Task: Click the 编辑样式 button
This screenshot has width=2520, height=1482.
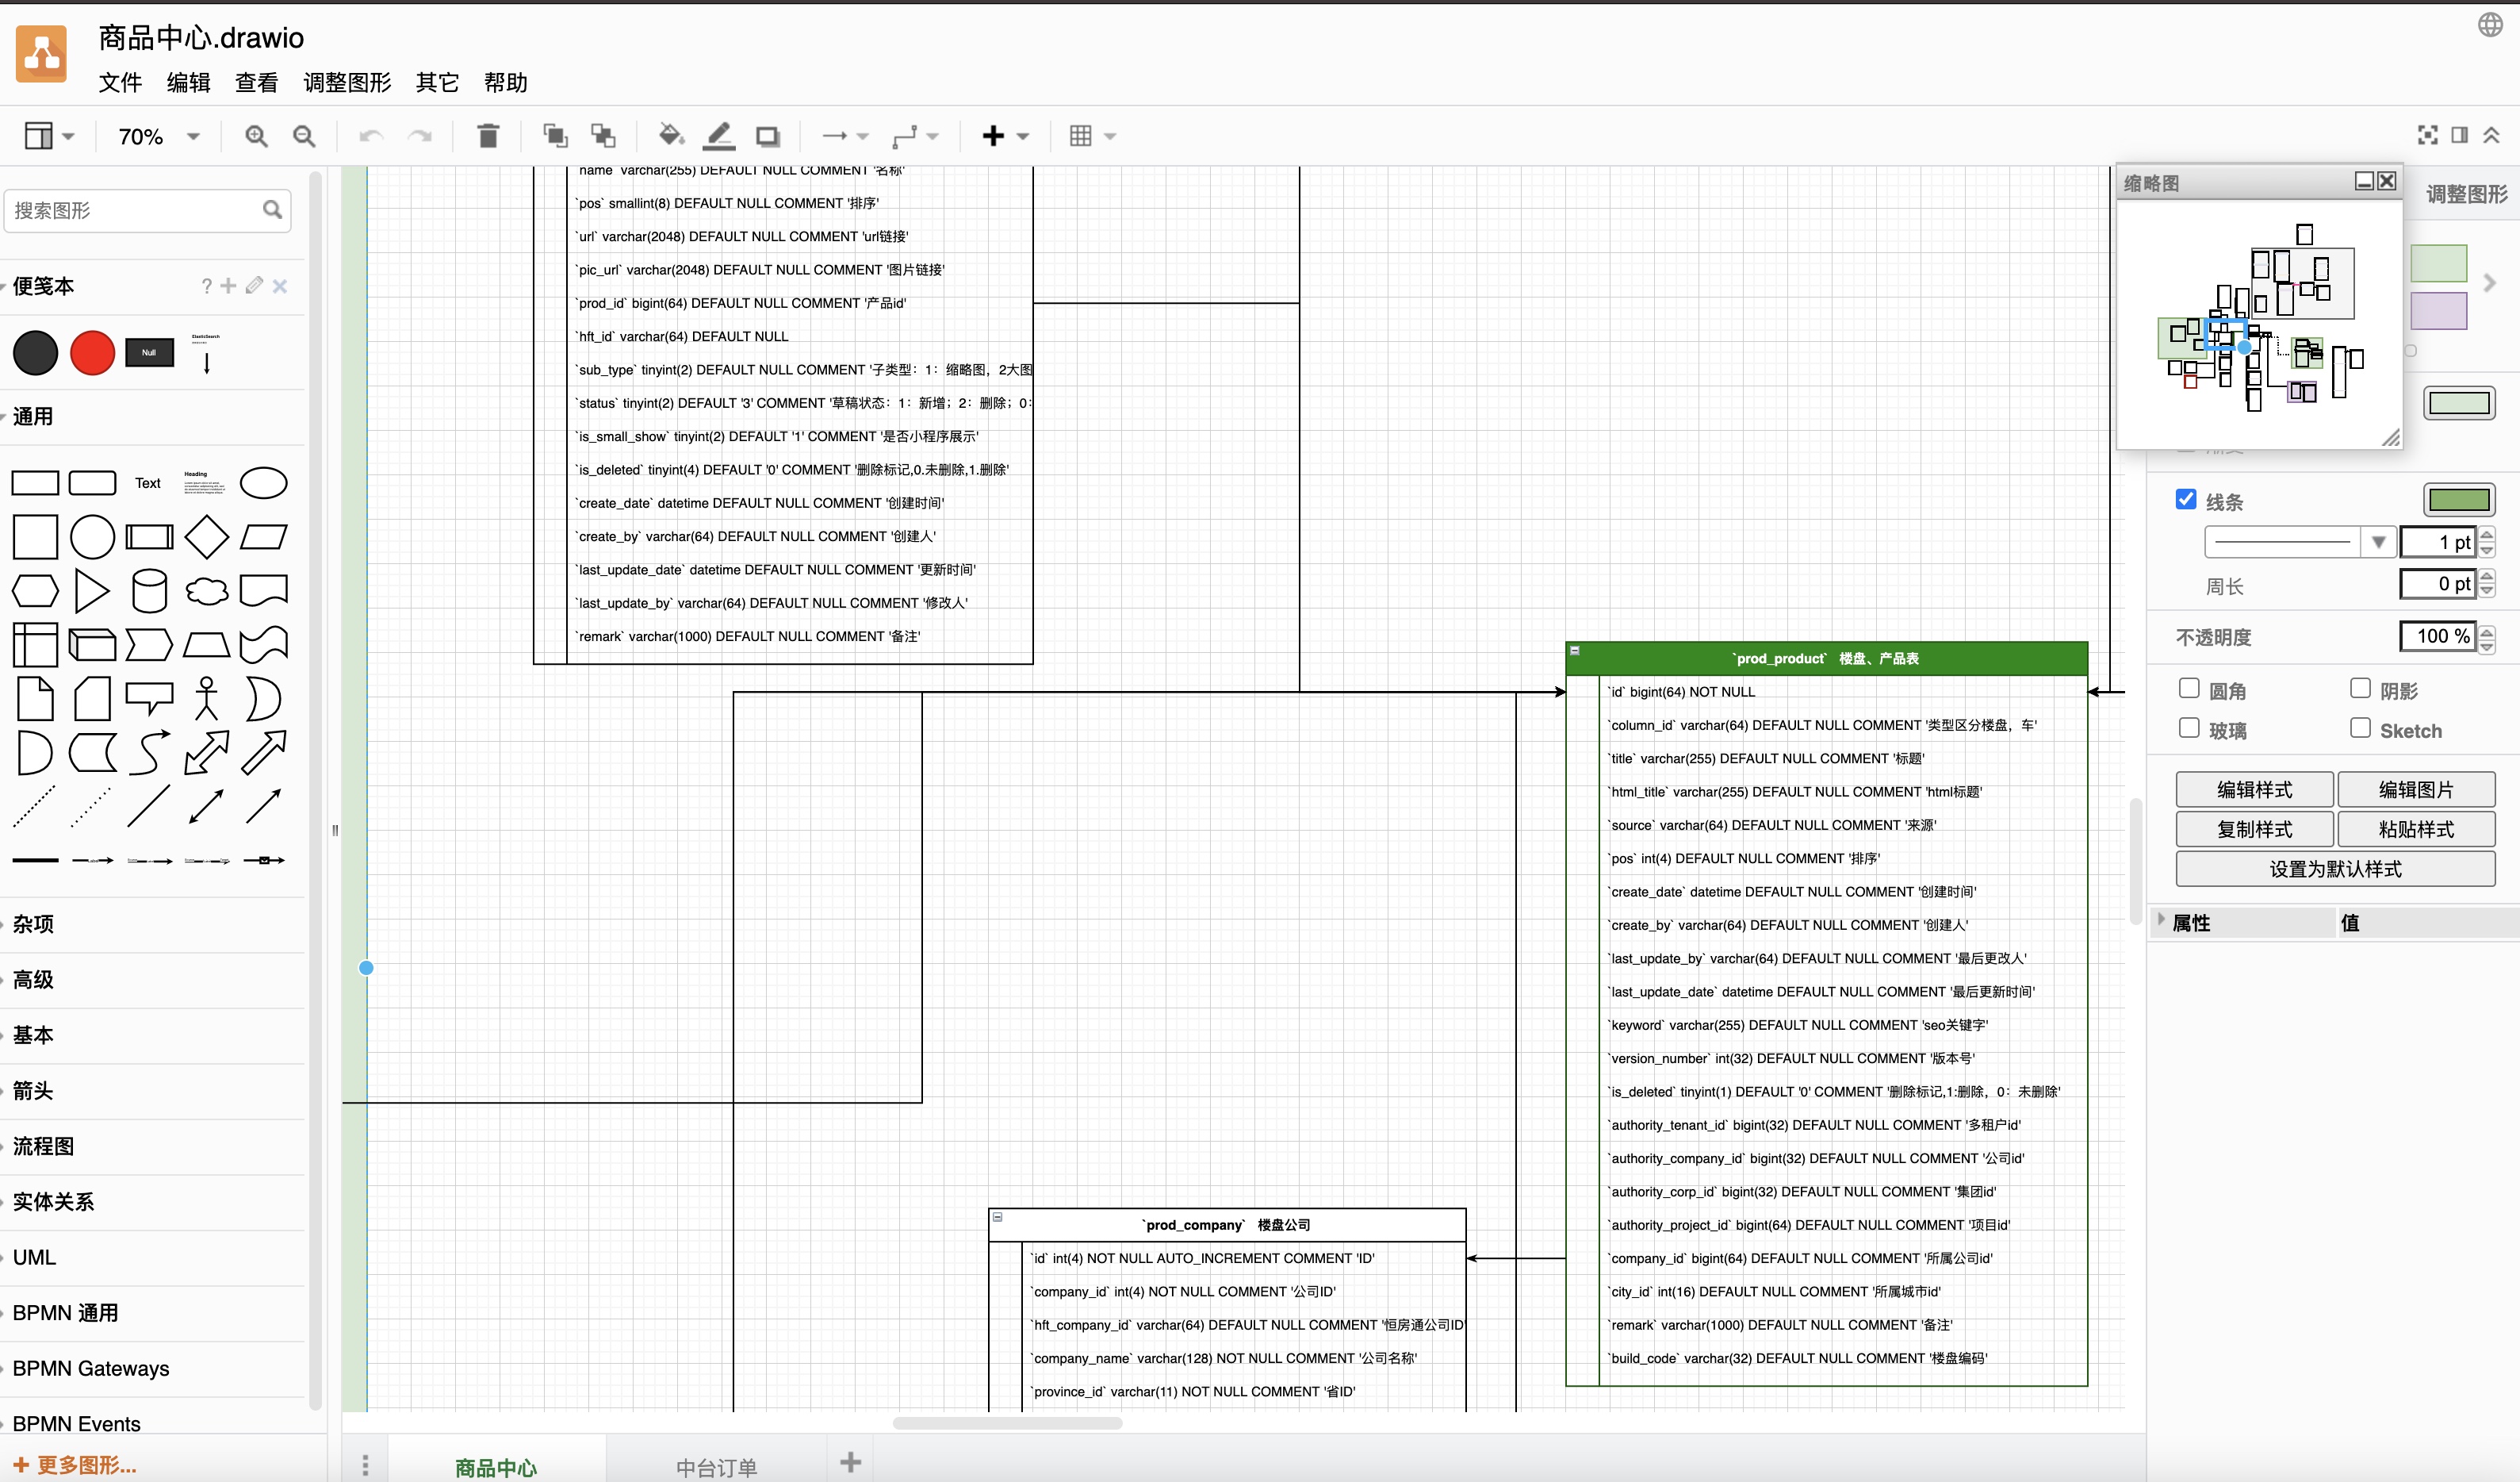Action: [x=2254, y=789]
